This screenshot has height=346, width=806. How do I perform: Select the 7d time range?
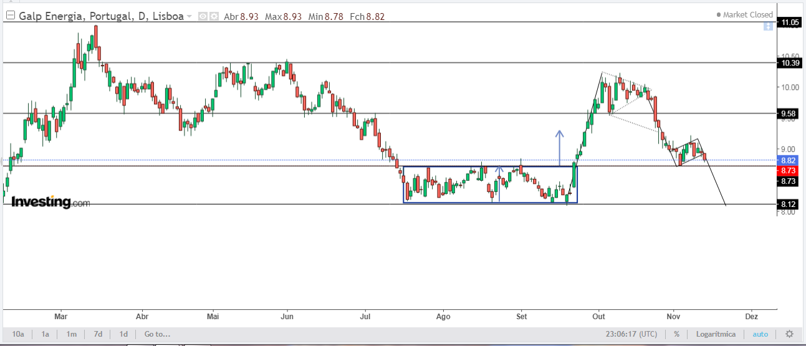click(98, 334)
